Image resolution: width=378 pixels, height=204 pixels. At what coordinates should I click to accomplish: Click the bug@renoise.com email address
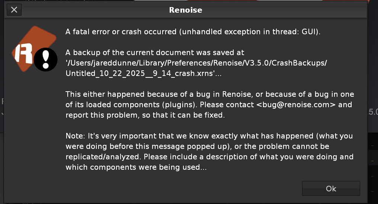tap(296, 104)
